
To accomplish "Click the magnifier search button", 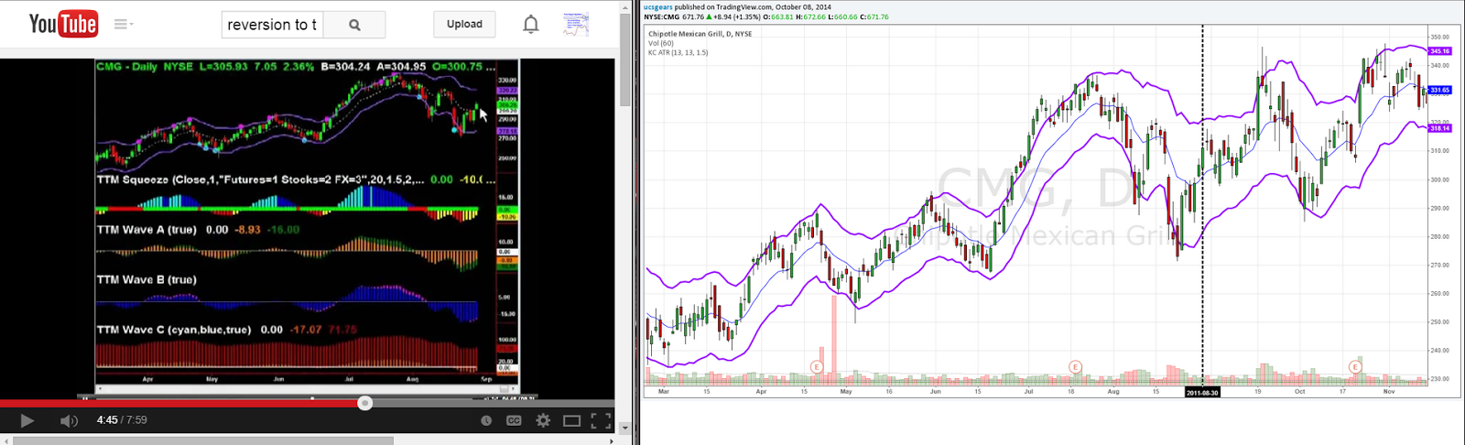I will click(354, 25).
